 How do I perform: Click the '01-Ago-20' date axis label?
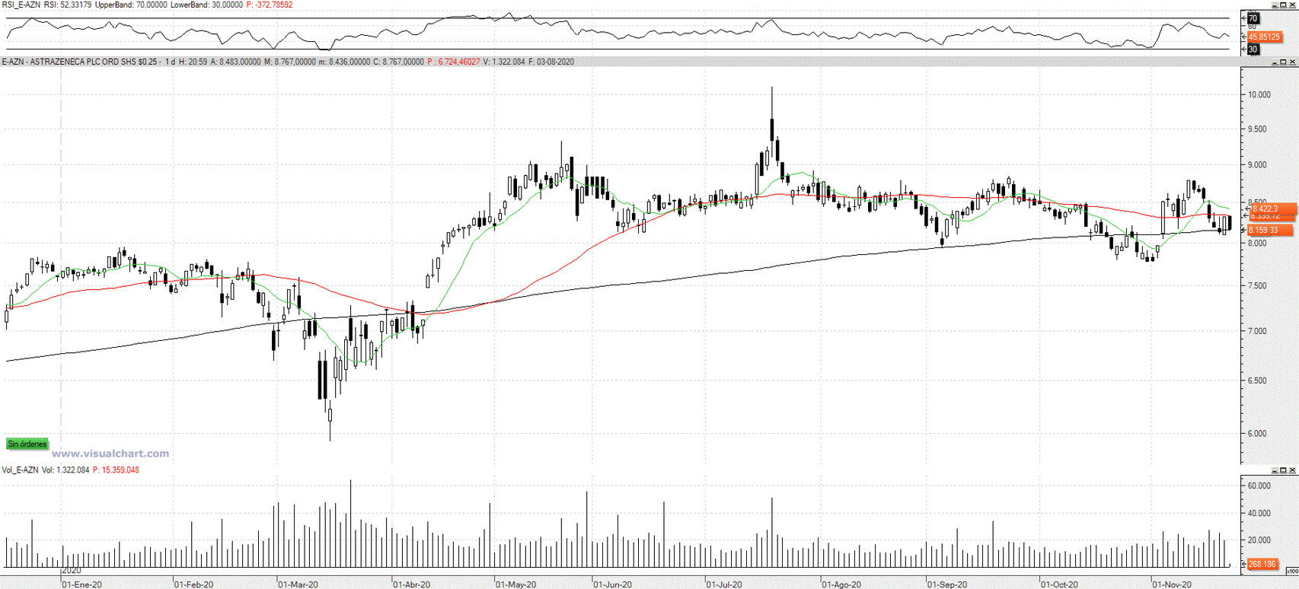coord(841,584)
